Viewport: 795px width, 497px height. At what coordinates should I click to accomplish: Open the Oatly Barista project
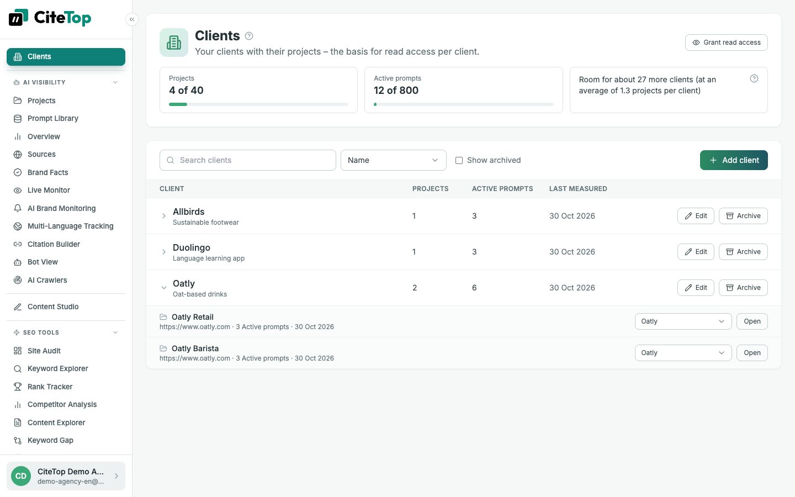click(x=752, y=353)
